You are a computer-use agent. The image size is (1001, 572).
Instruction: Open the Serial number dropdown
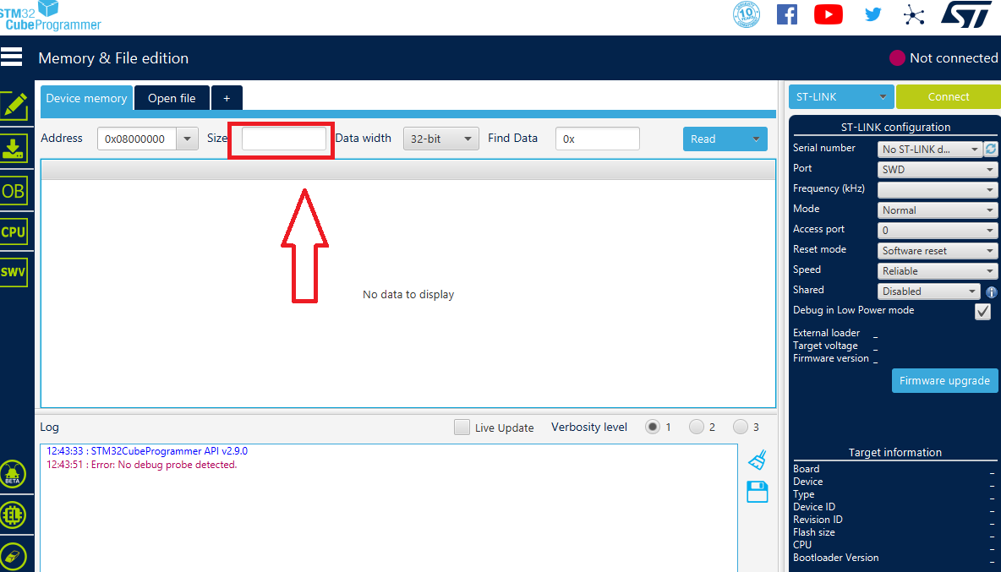(929, 149)
